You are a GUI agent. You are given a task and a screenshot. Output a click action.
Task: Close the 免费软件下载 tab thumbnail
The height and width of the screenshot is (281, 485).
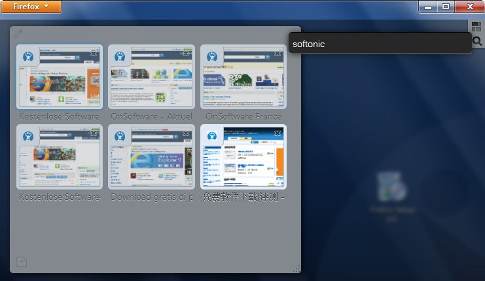(x=278, y=133)
